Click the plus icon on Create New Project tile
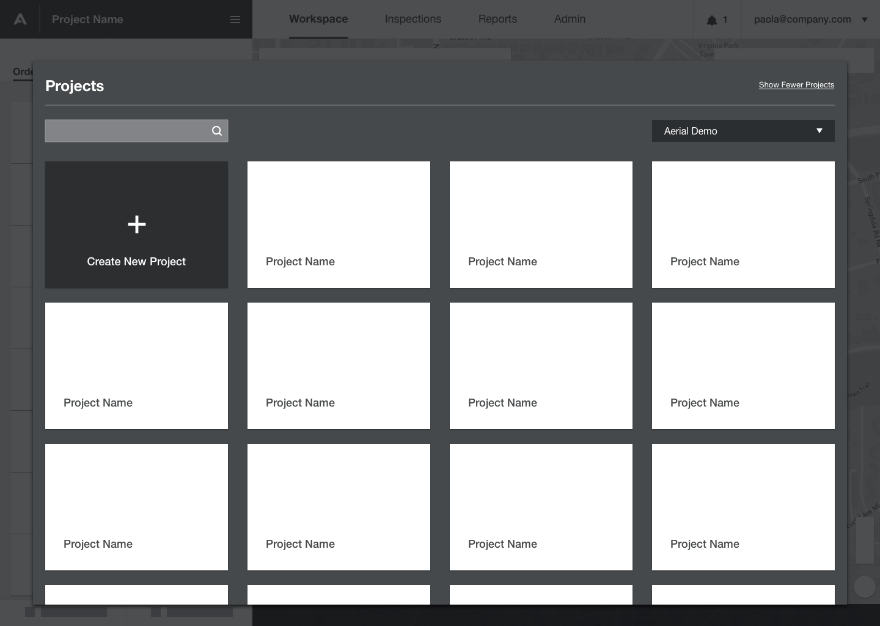880x626 pixels. [136, 224]
